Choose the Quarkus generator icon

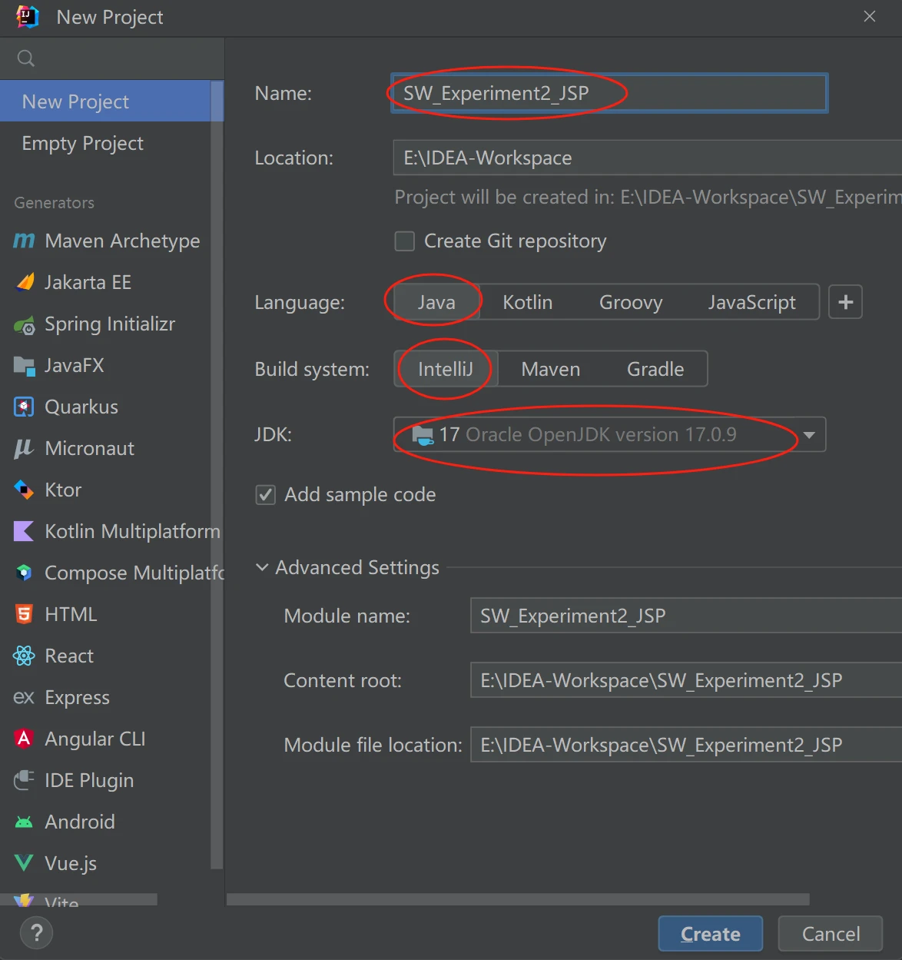pyautogui.click(x=25, y=407)
